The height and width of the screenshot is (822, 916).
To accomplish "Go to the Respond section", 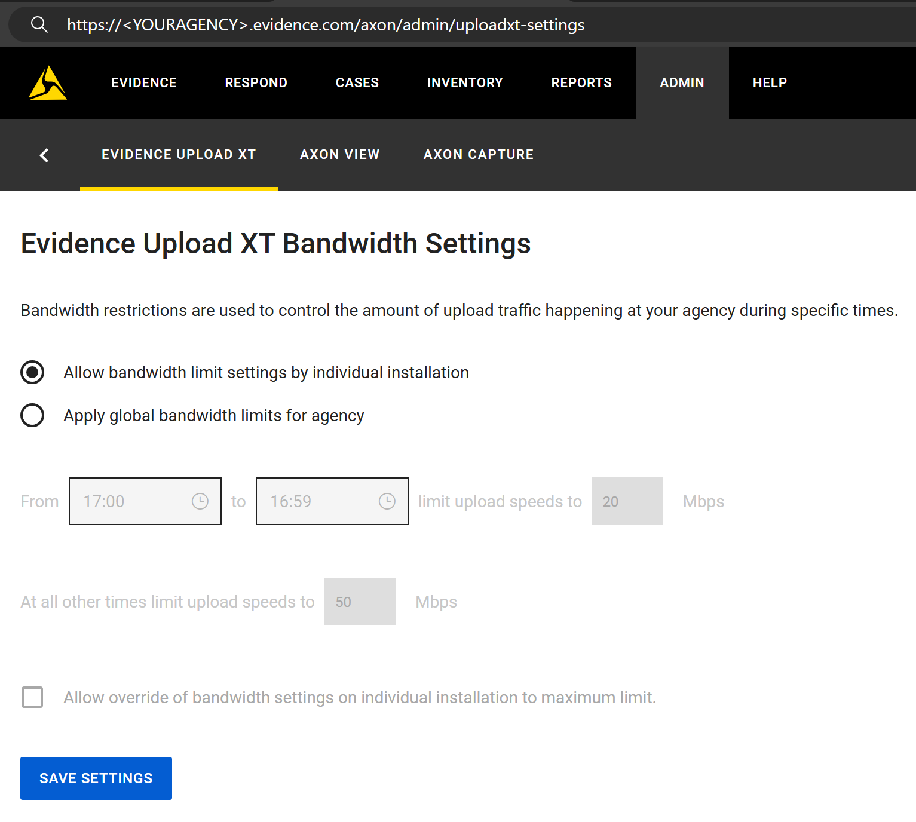I will pos(256,83).
